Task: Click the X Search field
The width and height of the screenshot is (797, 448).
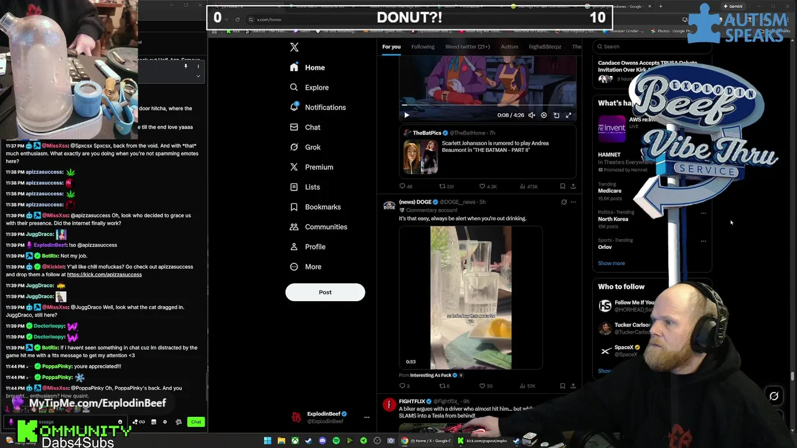Action: click(652, 47)
